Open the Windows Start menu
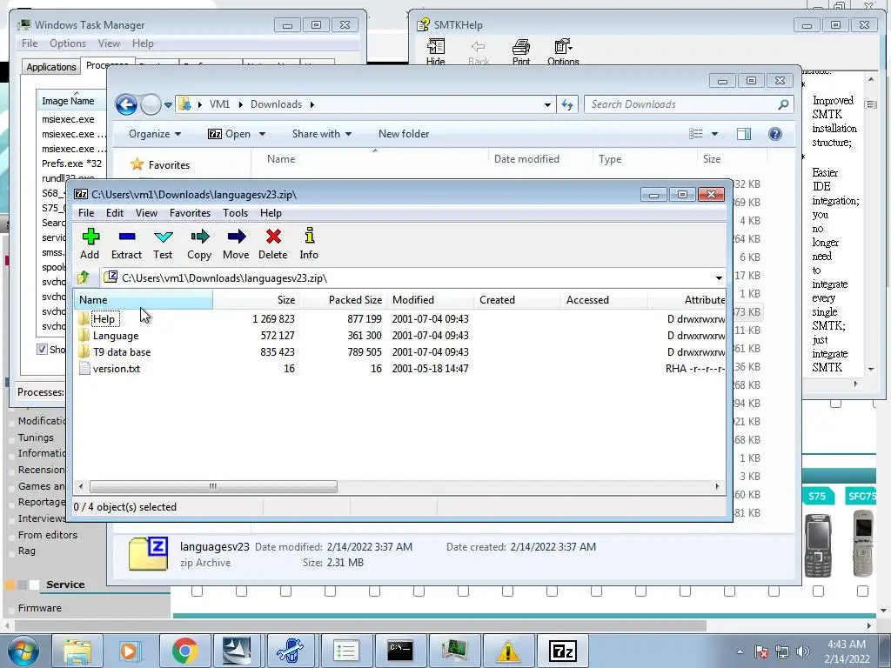This screenshot has height=668, width=891. 23,651
